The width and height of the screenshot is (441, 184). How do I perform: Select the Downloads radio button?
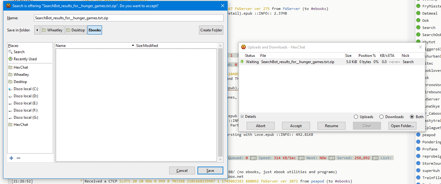click(x=381, y=117)
